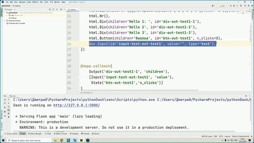Viewport: 254px width, 143px height.
Task: Open the Version Control tool window
Action: (11, 134)
